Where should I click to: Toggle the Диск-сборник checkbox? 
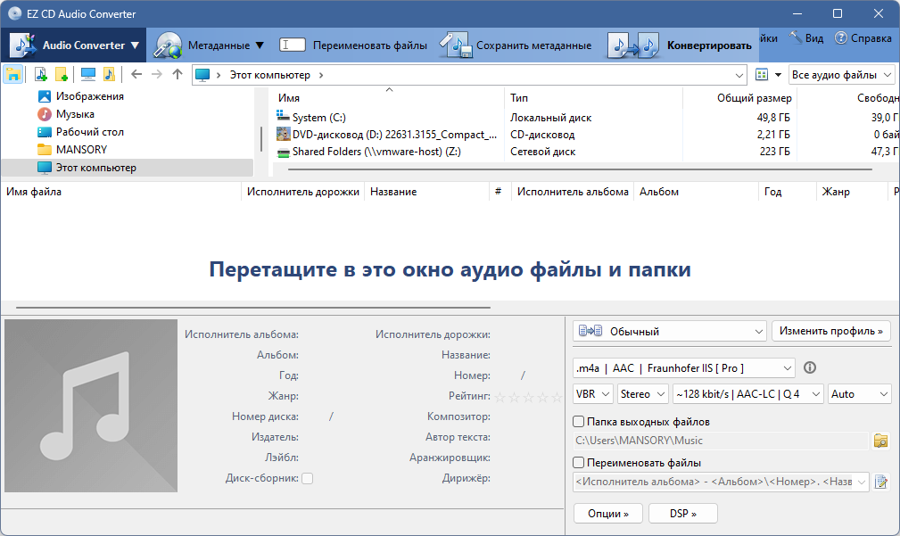pos(307,479)
